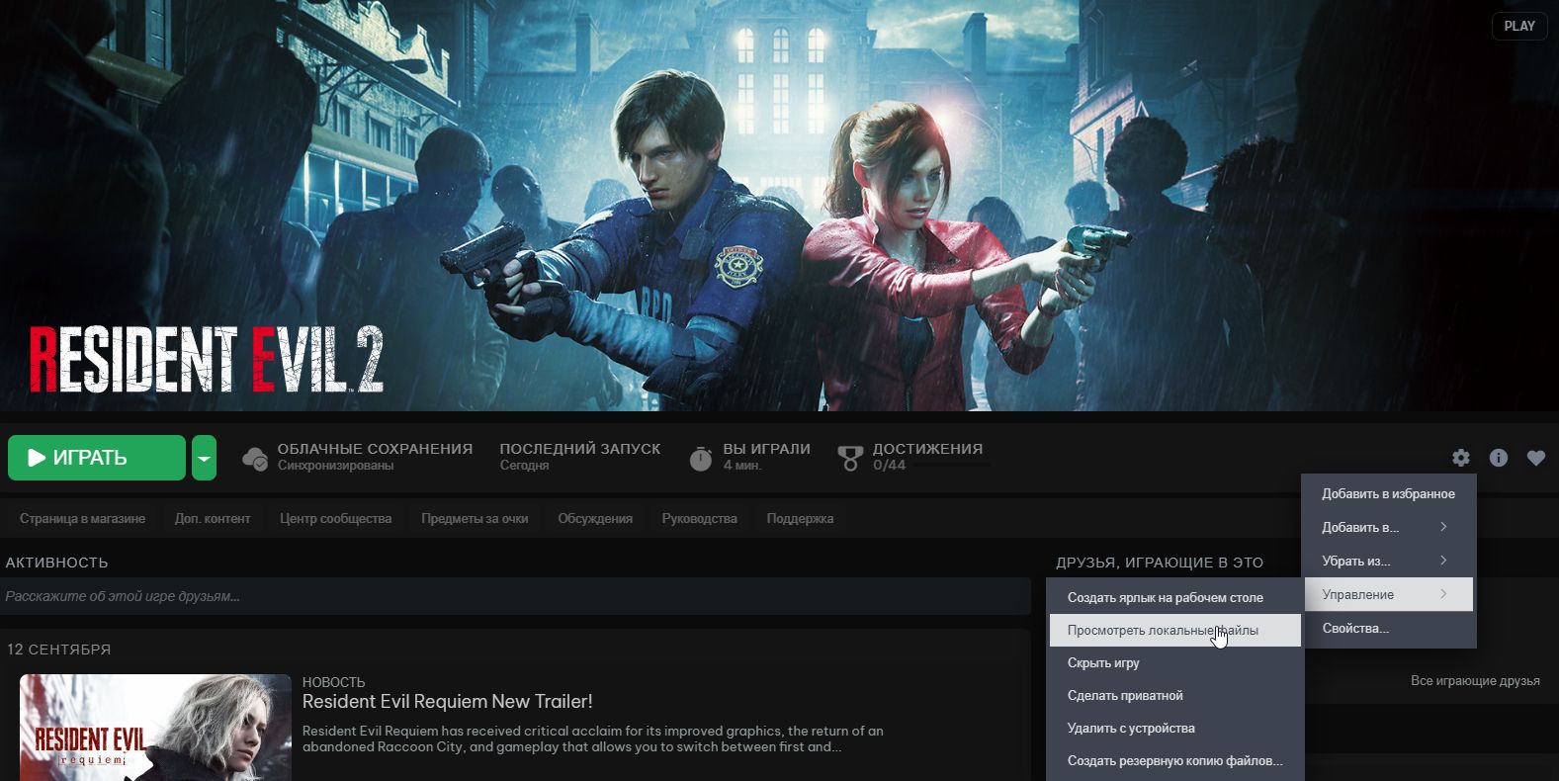Open the Страница в магазине tab
The width and height of the screenshot is (1559, 781).
tap(82, 518)
